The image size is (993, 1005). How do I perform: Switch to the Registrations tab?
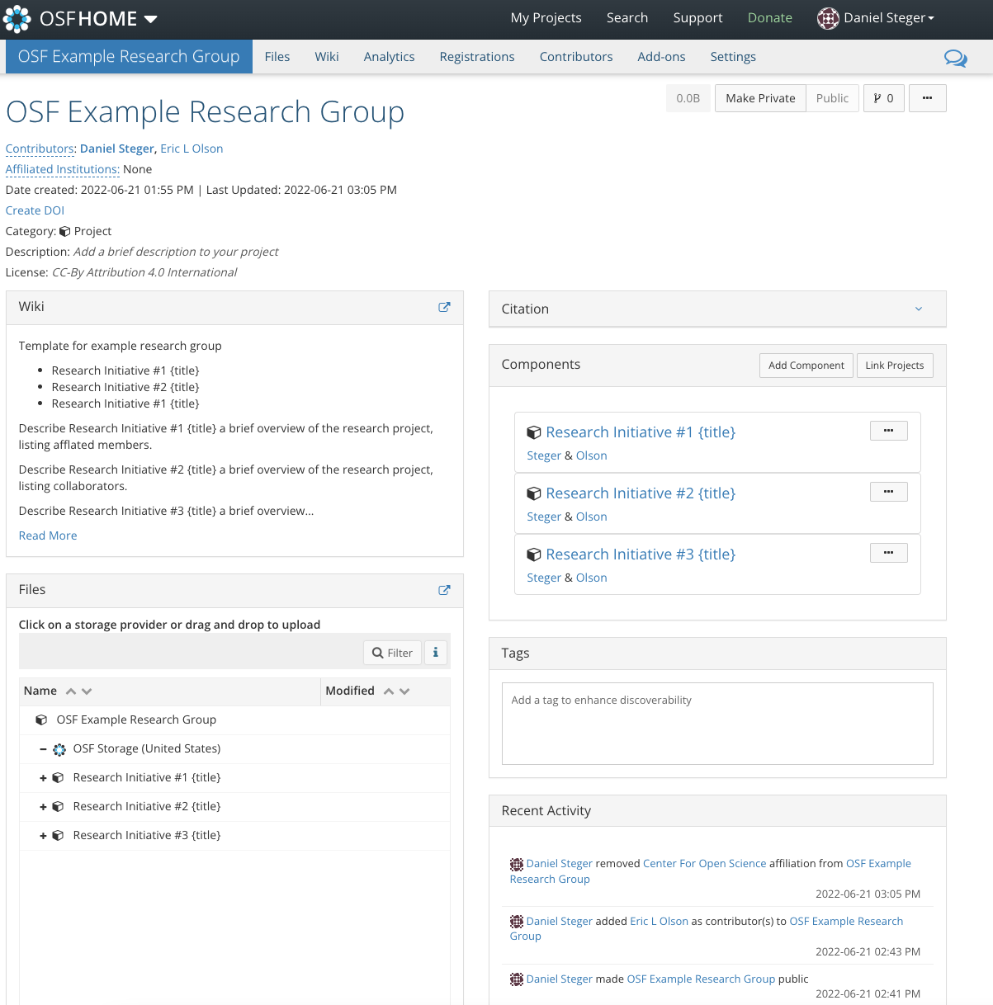[477, 57]
